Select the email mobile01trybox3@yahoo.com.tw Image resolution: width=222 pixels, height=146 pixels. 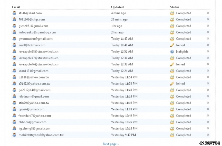41,135
